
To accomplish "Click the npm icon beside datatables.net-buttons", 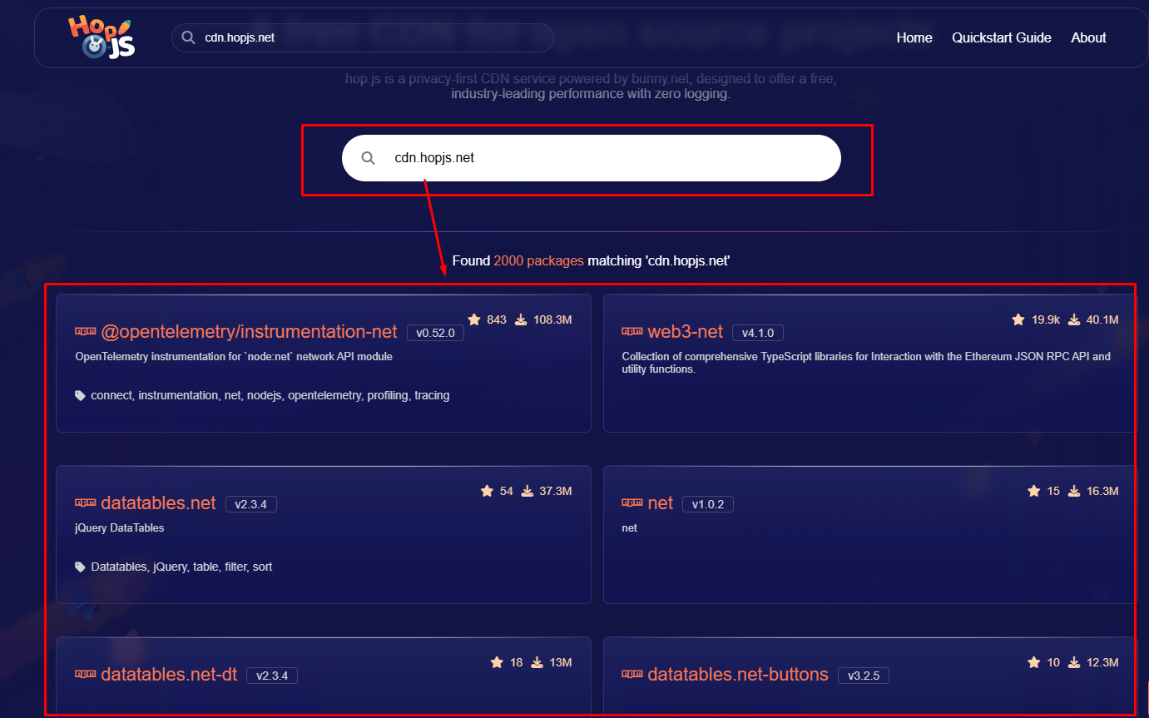I will point(632,674).
